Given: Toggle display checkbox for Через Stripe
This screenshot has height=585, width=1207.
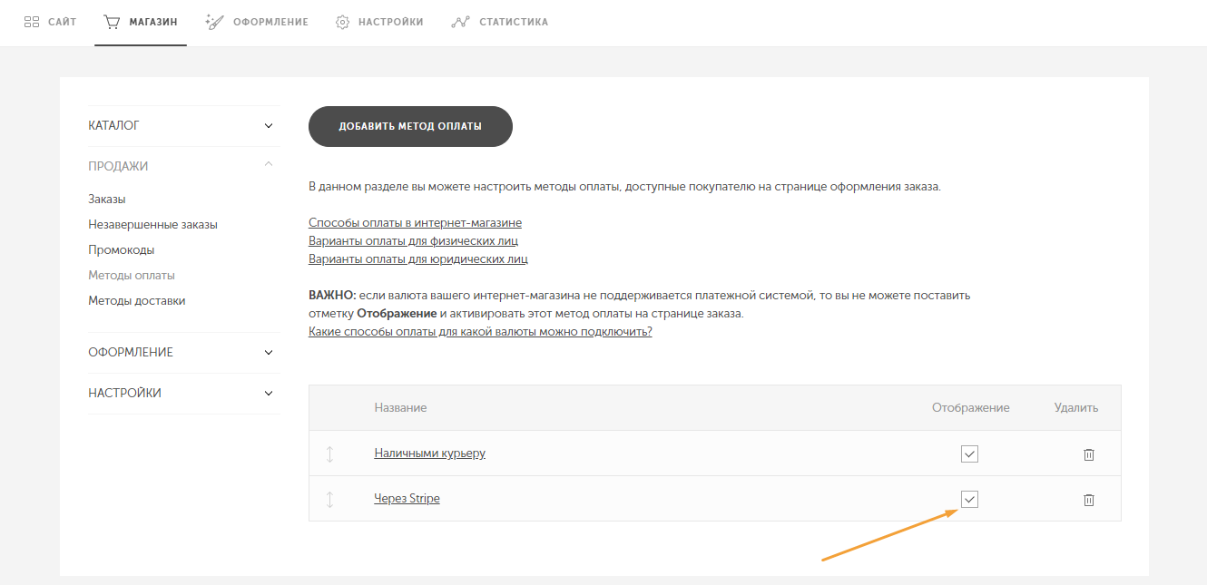Looking at the screenshot, I should pyautogui.click(x=969, y=499).
